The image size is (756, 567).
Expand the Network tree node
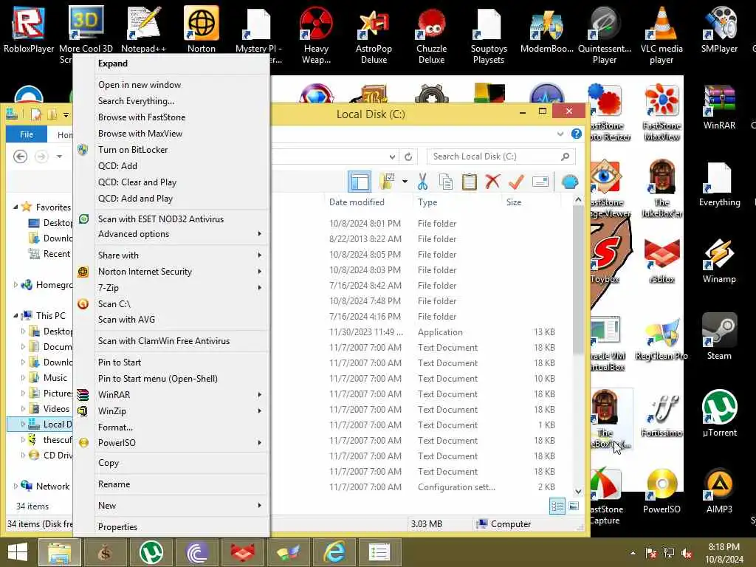click(x=16, y=486)
